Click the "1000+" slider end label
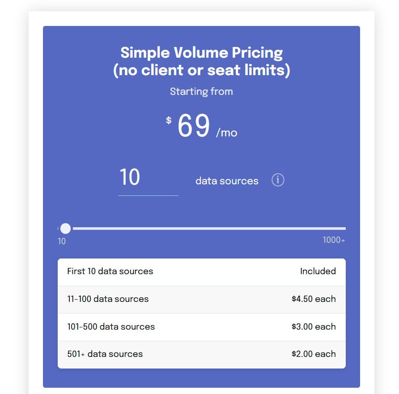Image resolution: width=399 pixels, height=394 pixels. pos(334,240)
